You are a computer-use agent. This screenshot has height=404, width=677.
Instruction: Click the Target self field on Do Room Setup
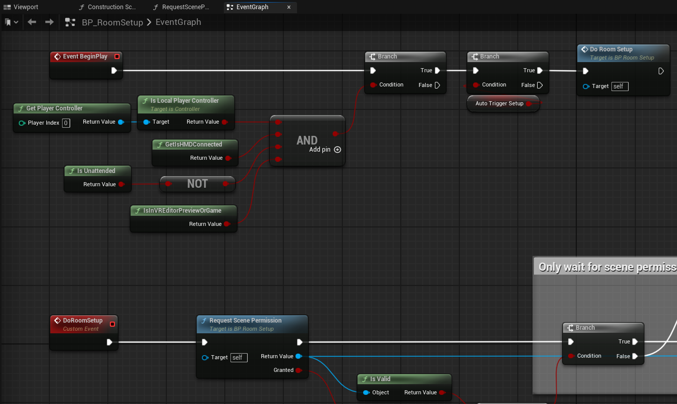[620, 86]
